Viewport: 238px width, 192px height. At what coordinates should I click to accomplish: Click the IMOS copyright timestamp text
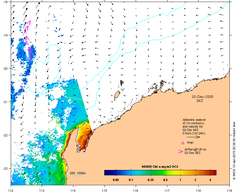tap(234, 151)
